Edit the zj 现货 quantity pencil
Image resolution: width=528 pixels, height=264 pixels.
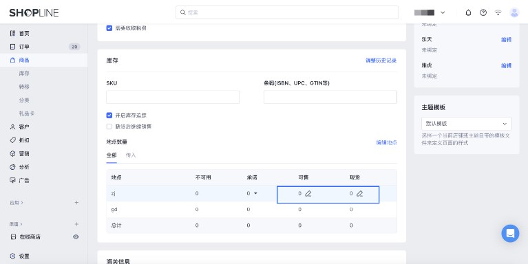(359, 194)
